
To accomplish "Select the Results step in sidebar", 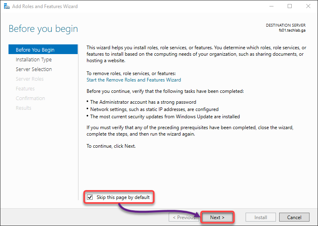I will [x=23, y=108].
